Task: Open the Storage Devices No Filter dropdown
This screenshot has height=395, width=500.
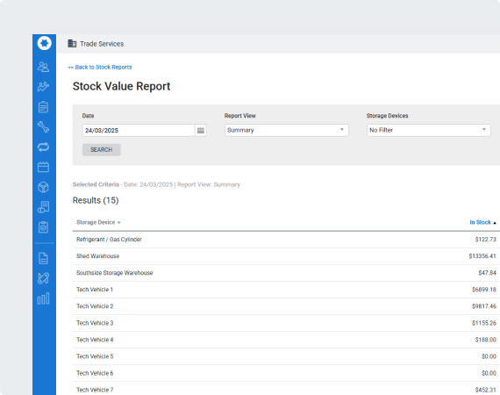Action: point(429,130)
